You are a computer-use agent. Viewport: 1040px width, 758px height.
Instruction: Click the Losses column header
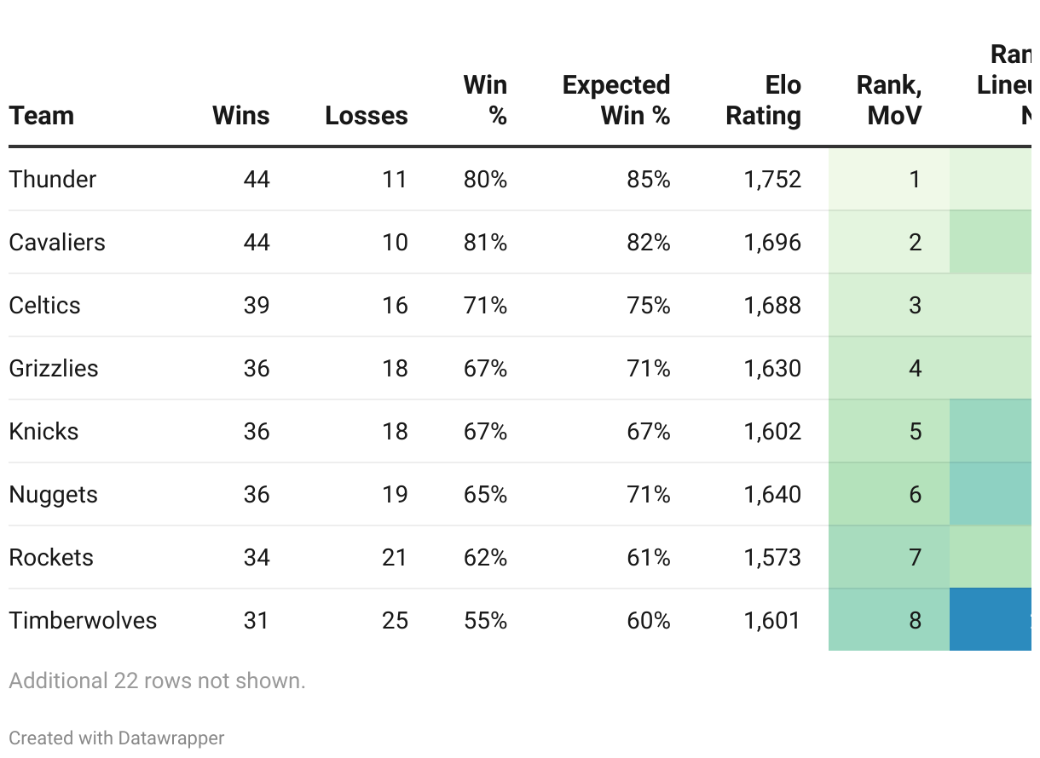click(x=367, y=116)
